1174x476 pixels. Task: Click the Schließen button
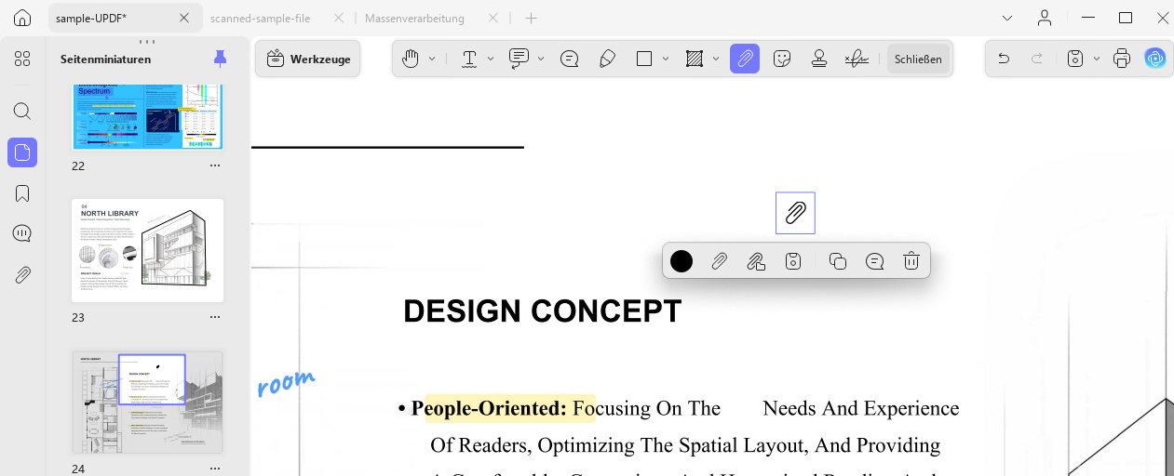coord(918,59)
